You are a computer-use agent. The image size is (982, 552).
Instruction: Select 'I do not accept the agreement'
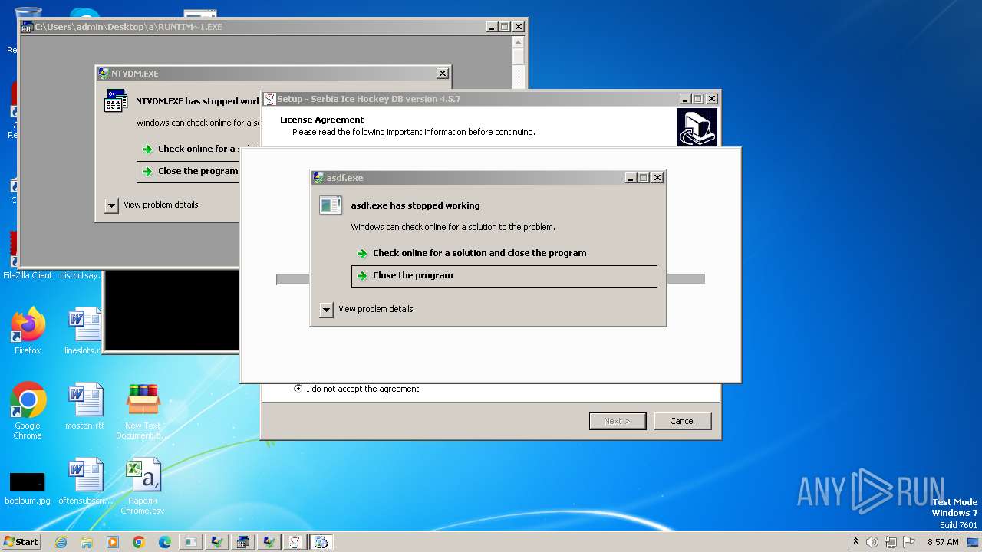(x=357, y=389)
